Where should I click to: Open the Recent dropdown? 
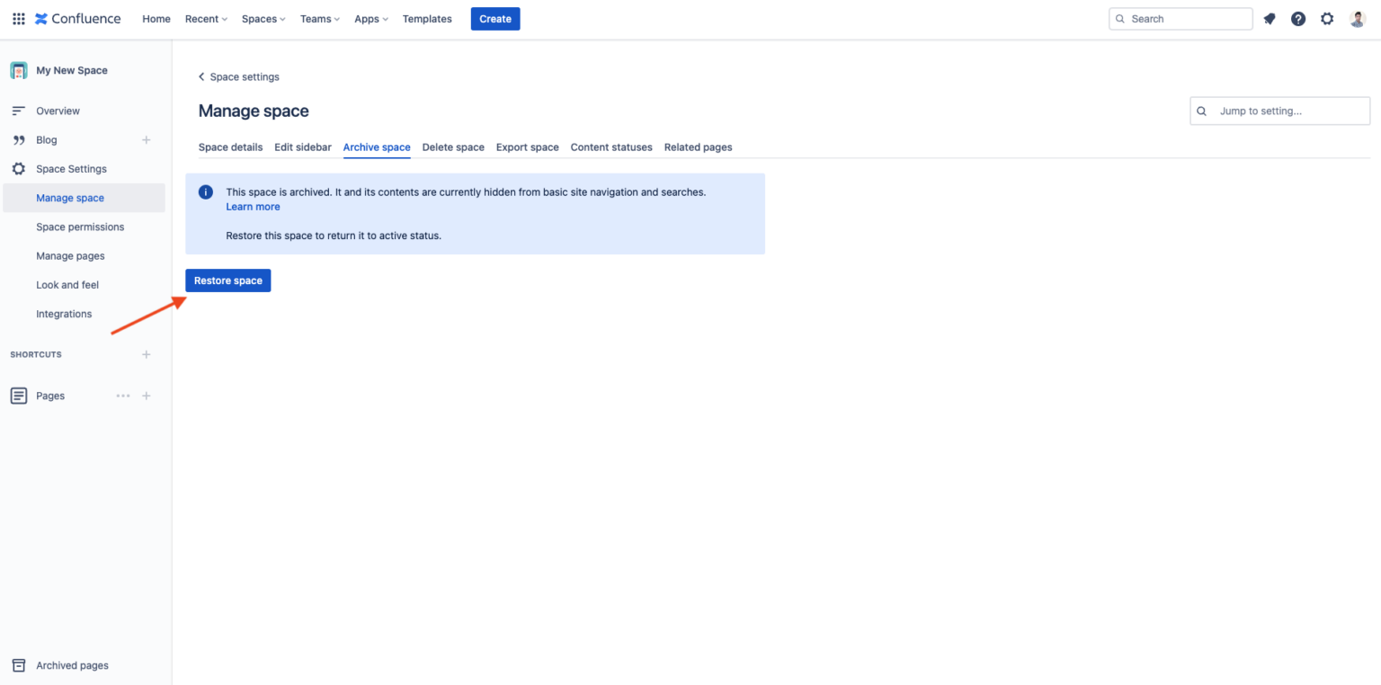coord(205,18)
